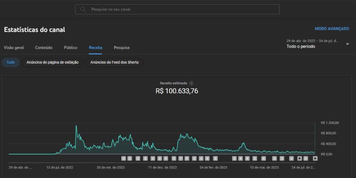Click the search magnifier icon
The width and height of the screenshot is (356, 178).
coord(83,9)
